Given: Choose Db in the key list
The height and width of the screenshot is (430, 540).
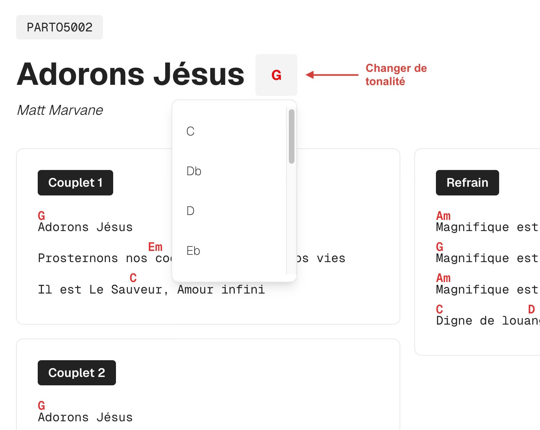Looking at the screenshot, I should 194,171.
